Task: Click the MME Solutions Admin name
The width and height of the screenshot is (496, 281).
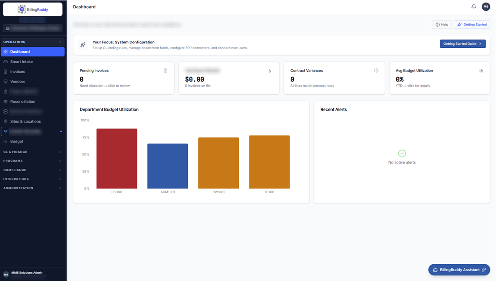Action: pos(27,273)
